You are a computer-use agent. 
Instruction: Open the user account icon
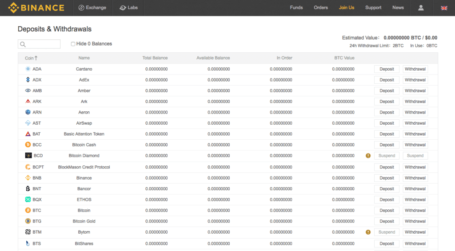point(421,8)
